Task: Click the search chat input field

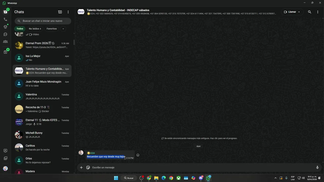Action: pos(43,21)
